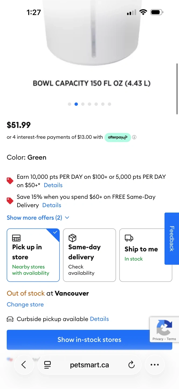This screenshot has height=389, width=179.
Task: Tap the Afterpay logo badge
Action: [x=118, y=137]
